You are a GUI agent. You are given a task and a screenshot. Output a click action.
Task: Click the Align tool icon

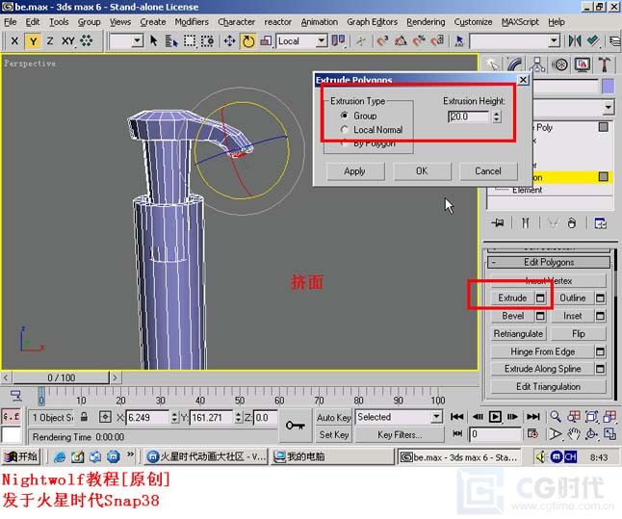click(593, 40)
